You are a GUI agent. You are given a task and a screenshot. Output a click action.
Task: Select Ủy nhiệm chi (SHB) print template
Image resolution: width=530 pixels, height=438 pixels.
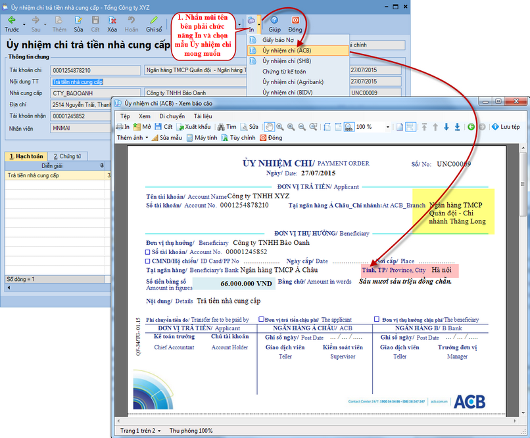298,61
